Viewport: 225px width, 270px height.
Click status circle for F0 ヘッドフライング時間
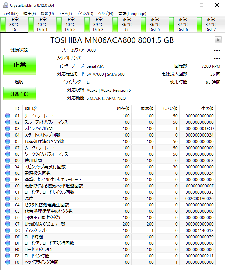pyautogui.click(x=8, y=262)
